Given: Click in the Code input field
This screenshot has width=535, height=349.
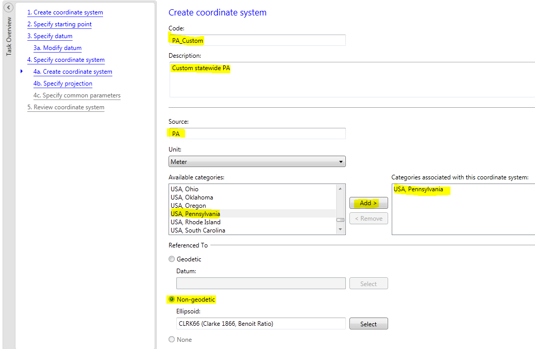Looking at the screenshot, I should tap(257, 40).
